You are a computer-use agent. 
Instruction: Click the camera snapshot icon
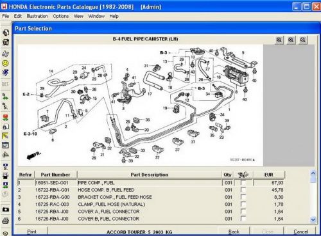pyautogui.click(x=6, y=209)
